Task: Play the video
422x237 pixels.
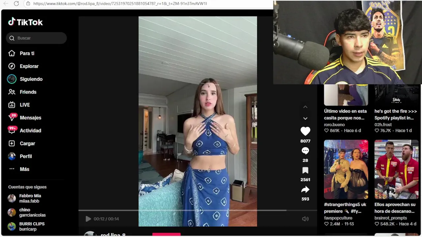Action: click(x=88, y=219)
